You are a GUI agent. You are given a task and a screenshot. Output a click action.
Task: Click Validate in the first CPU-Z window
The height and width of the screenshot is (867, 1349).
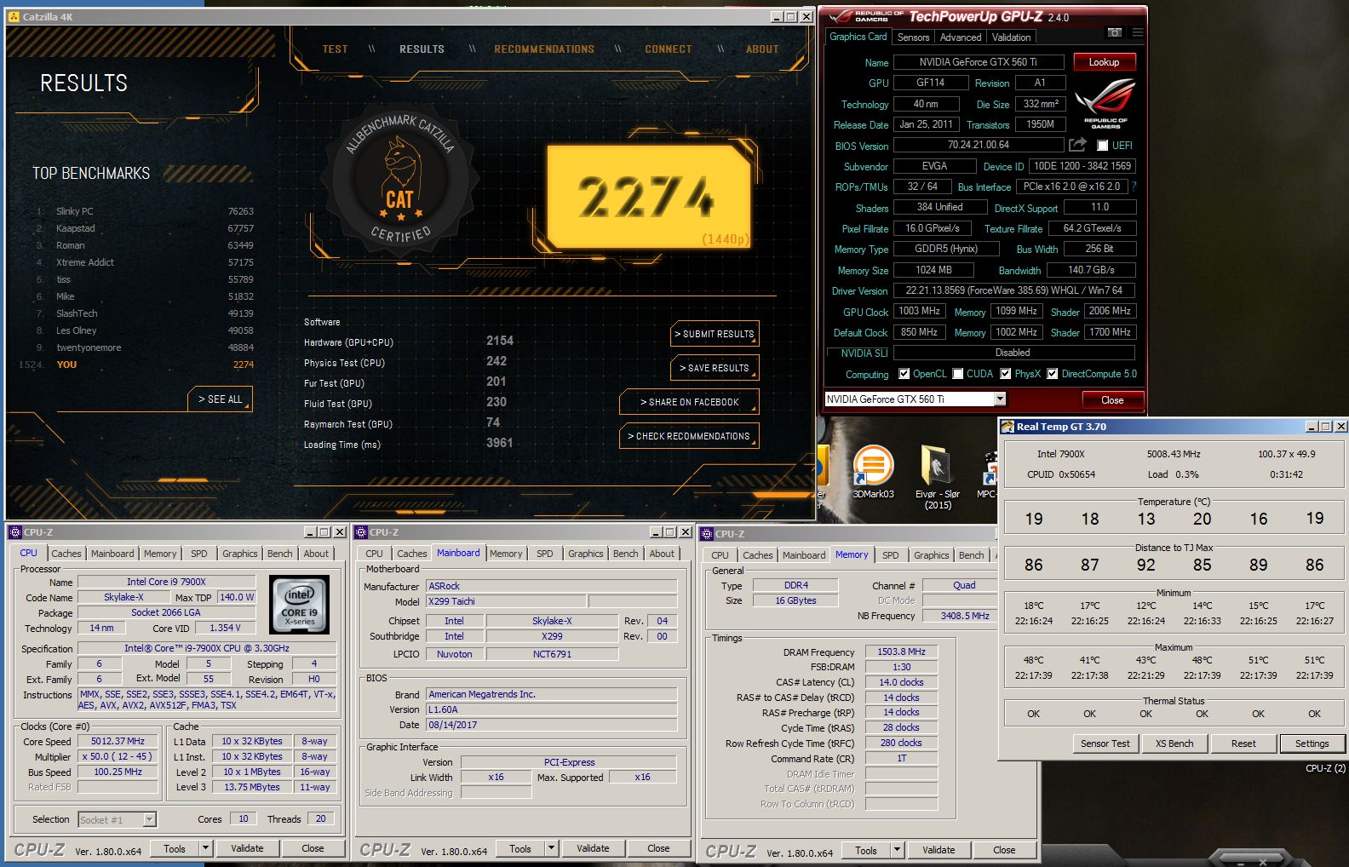point(247,848)
